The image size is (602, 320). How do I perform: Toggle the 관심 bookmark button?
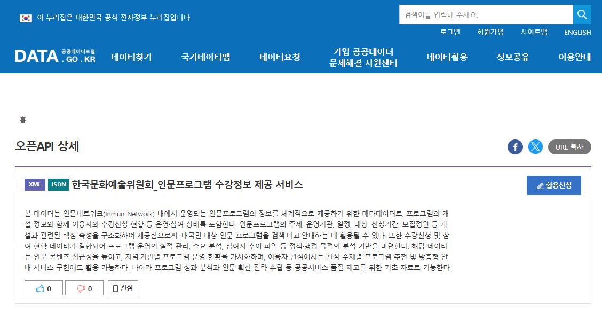click(123, 288)
